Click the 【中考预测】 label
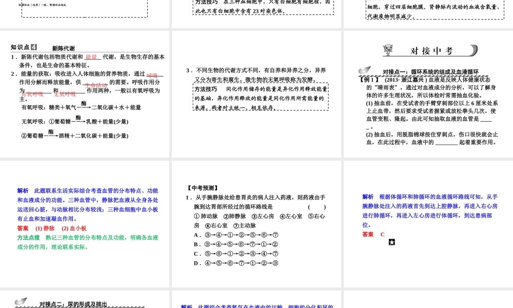The height and width of the screenshot is (308, 513). (202, 188)
